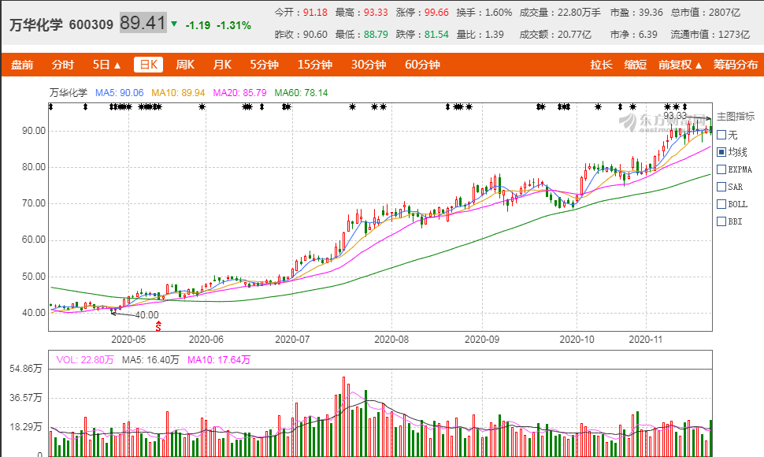The width and height of the screenshot is (764, 457).
Task: Click the MA5: 90.06 legend label
Action: tap(120, 92)
